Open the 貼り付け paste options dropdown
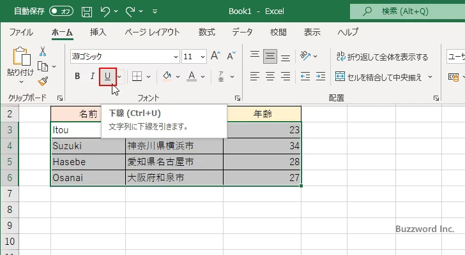This screenshot has width=465, height=255. point(21,82)
